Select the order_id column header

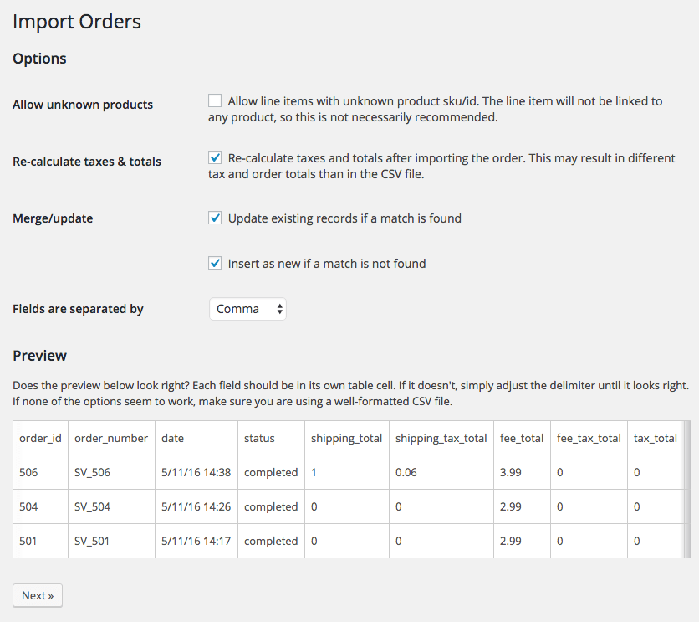point(40,438)
